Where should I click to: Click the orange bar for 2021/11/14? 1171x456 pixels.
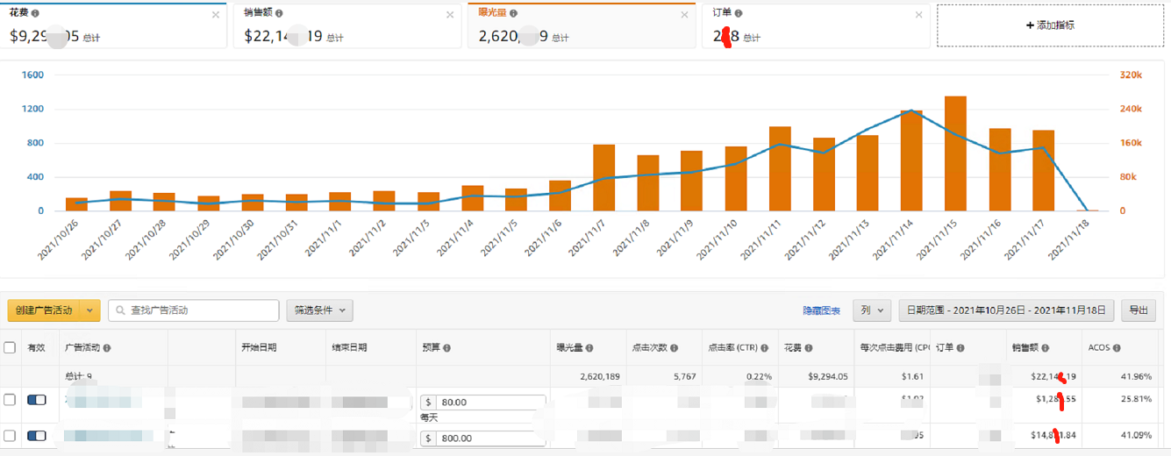click(x=911, y=160)
